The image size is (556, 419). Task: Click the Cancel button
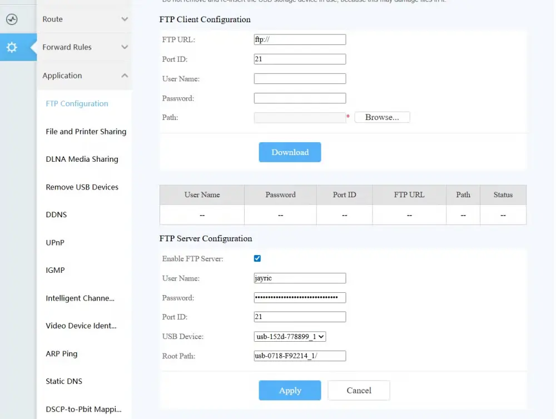359,391
